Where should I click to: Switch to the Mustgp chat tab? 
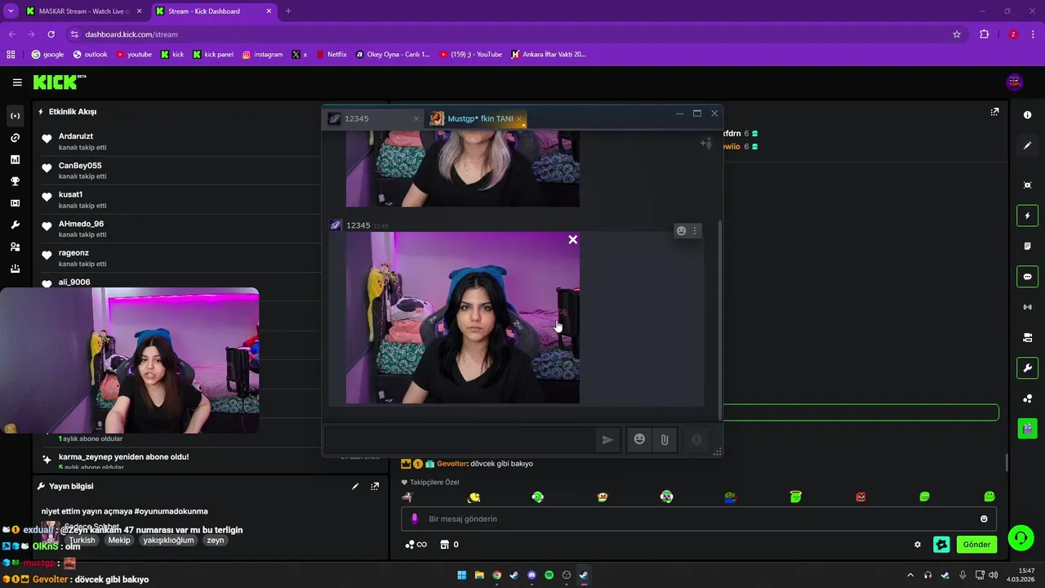[477, 118]
